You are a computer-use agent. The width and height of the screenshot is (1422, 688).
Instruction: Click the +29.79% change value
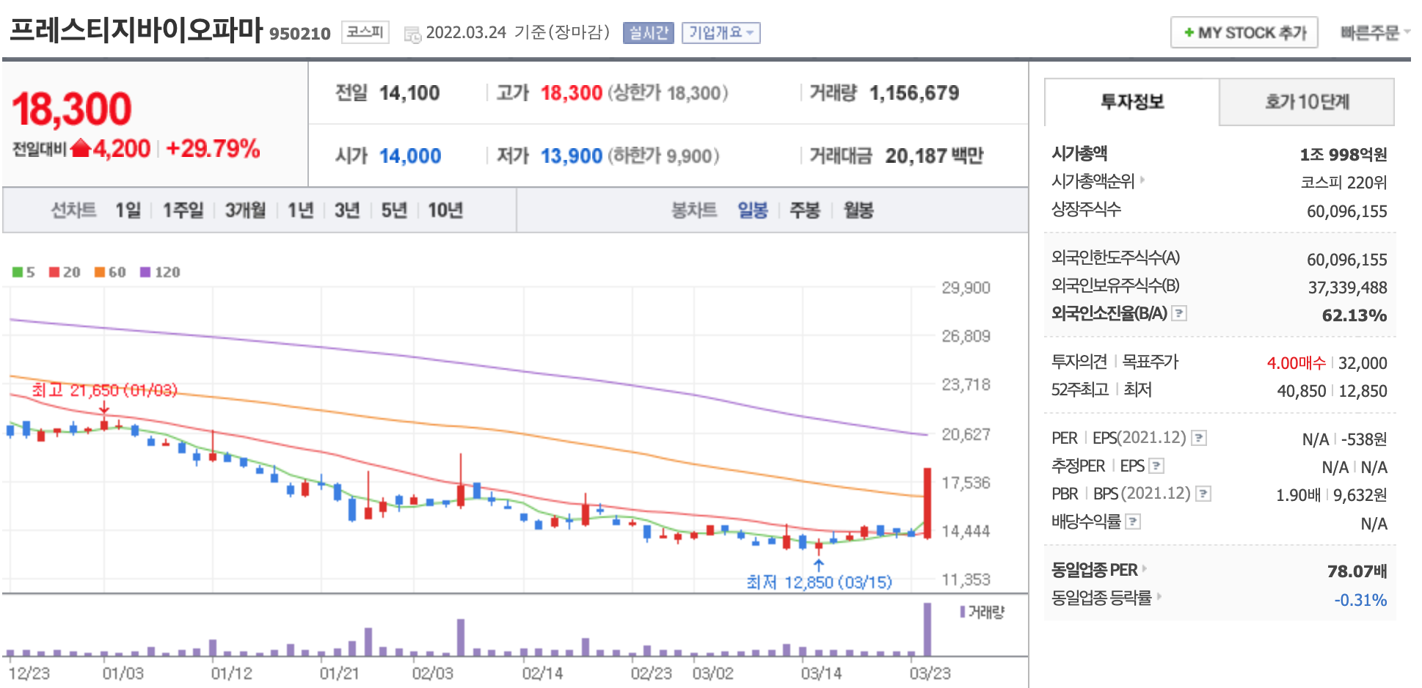click(x=213, y=148)
